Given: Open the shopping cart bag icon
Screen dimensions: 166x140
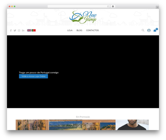Looking at the screenshot, I should click(x=155, y=30).
